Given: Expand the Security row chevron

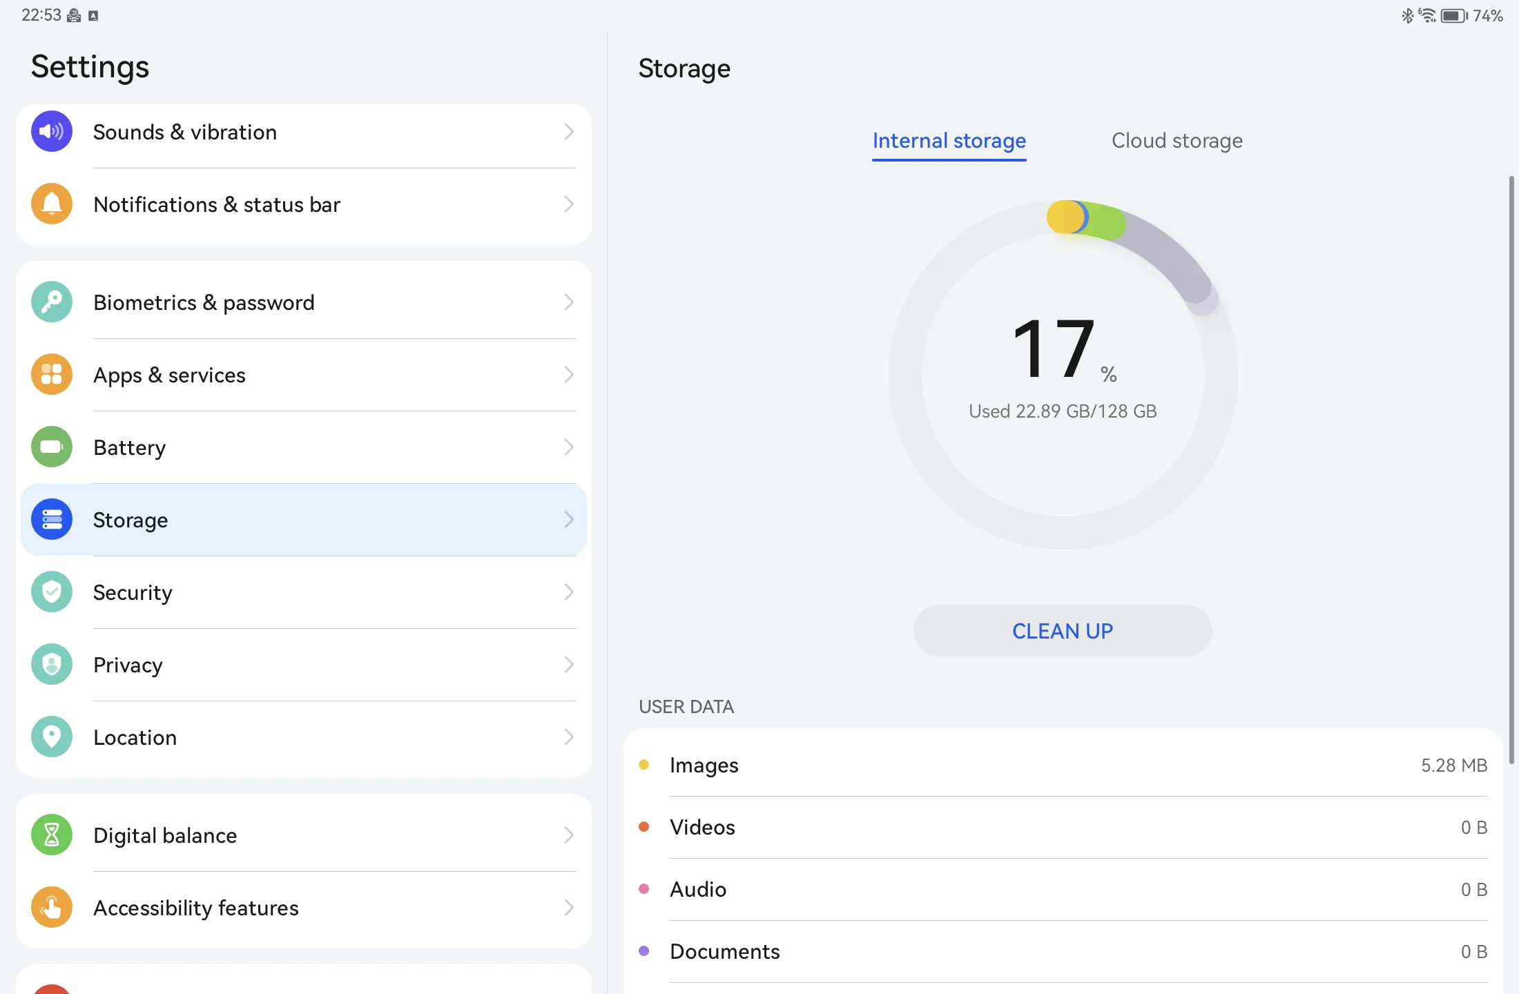Looking at the screenshot, I should [569, 592].
